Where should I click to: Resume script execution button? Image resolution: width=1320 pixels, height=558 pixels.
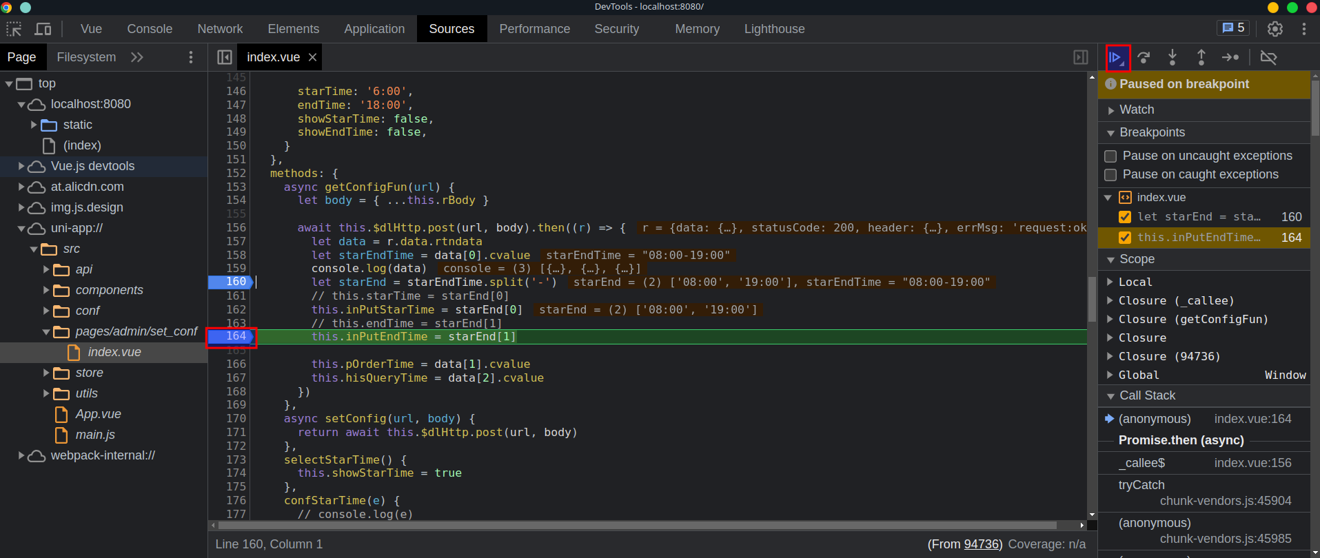(1117, 58)
